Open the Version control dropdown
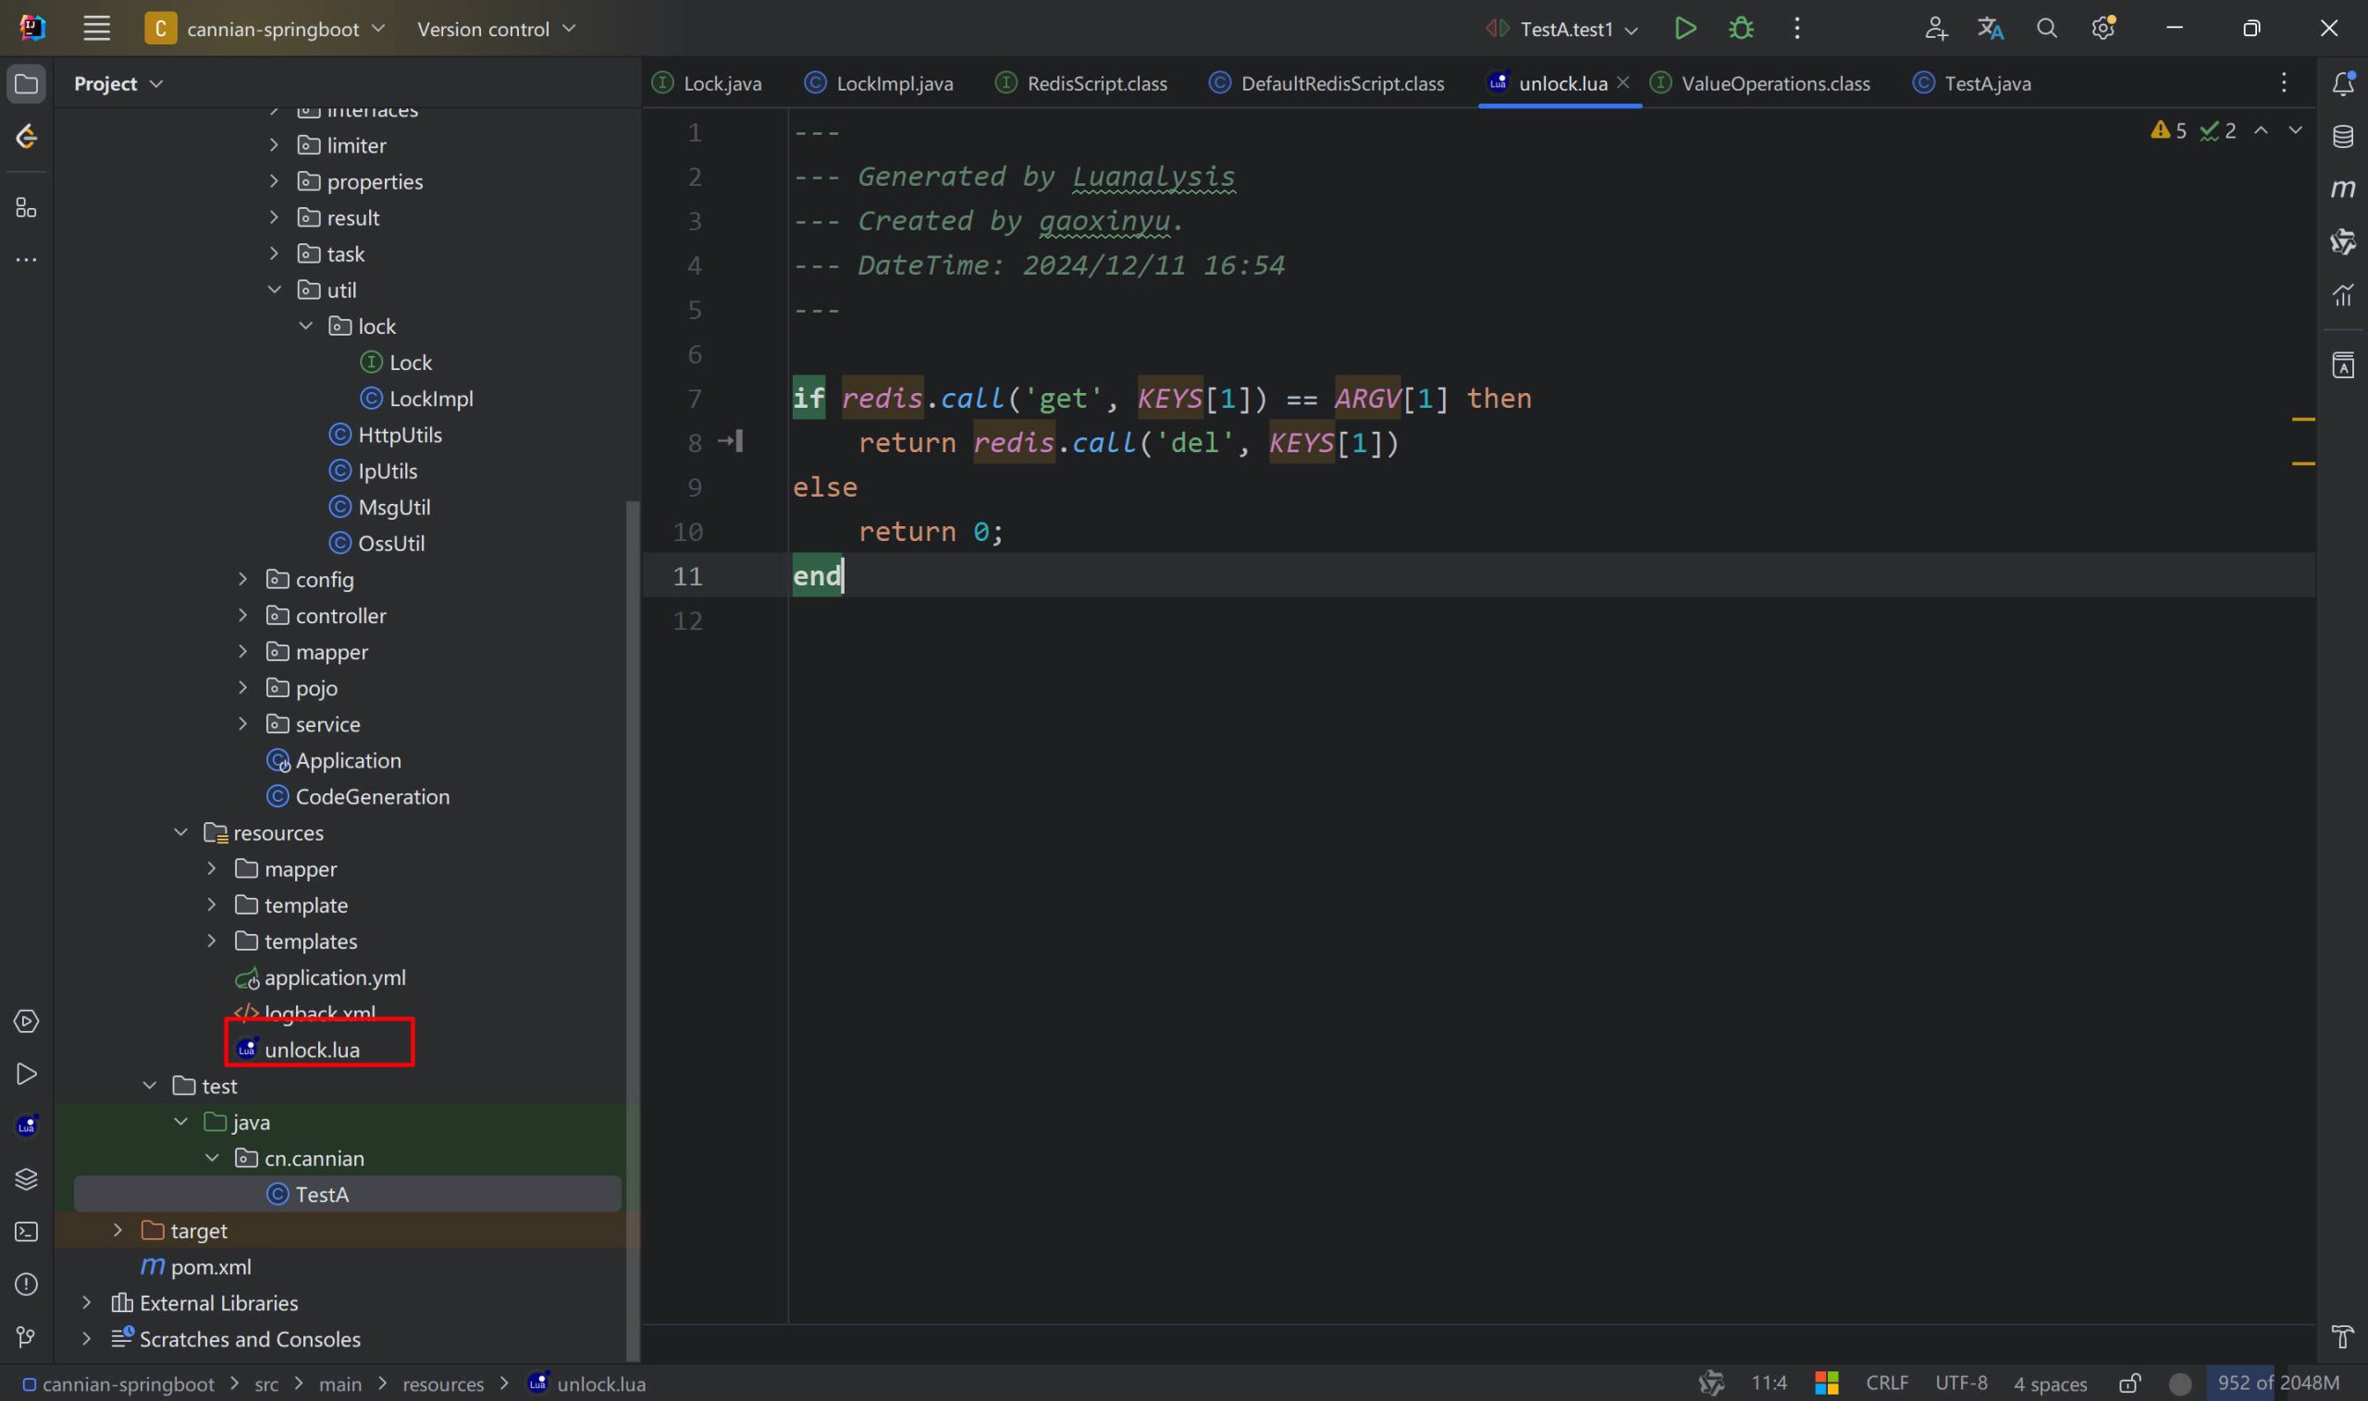Image resolution: width=2368 pixels, height=1401 pixels. point(496,30)
